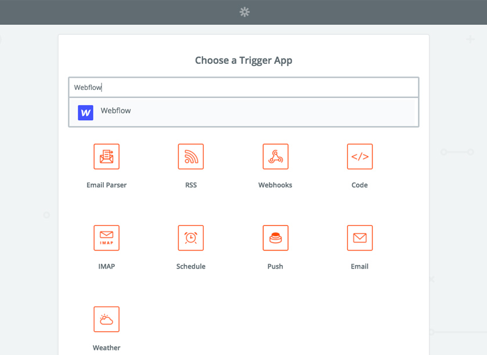This screenshot has height=355, width=487.
Task: Click the Webhooks text label
Action: pyautogui.click(x=275, y=185)
